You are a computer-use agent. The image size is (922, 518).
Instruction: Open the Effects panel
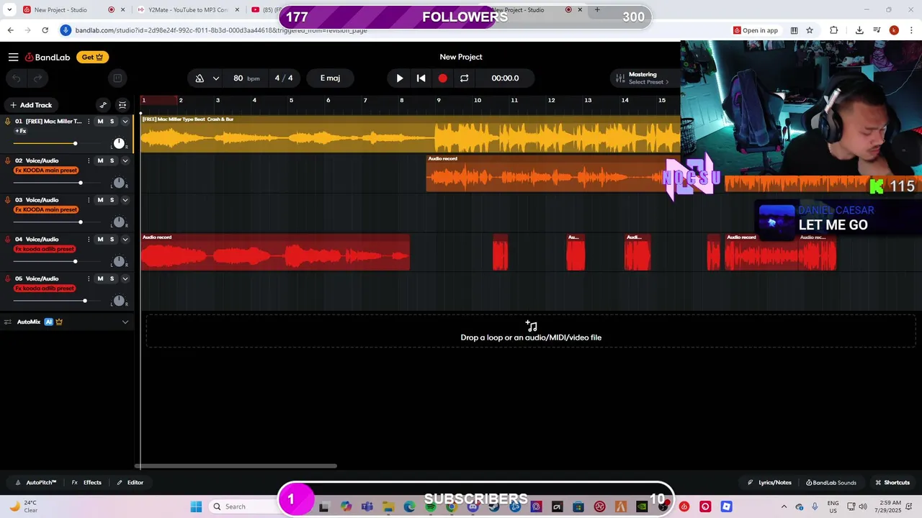(x=86, y=483)
